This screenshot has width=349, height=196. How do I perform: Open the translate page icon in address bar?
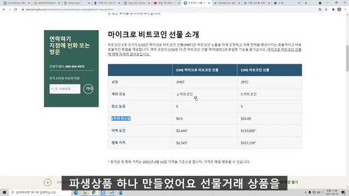click(x=320, y=10)
